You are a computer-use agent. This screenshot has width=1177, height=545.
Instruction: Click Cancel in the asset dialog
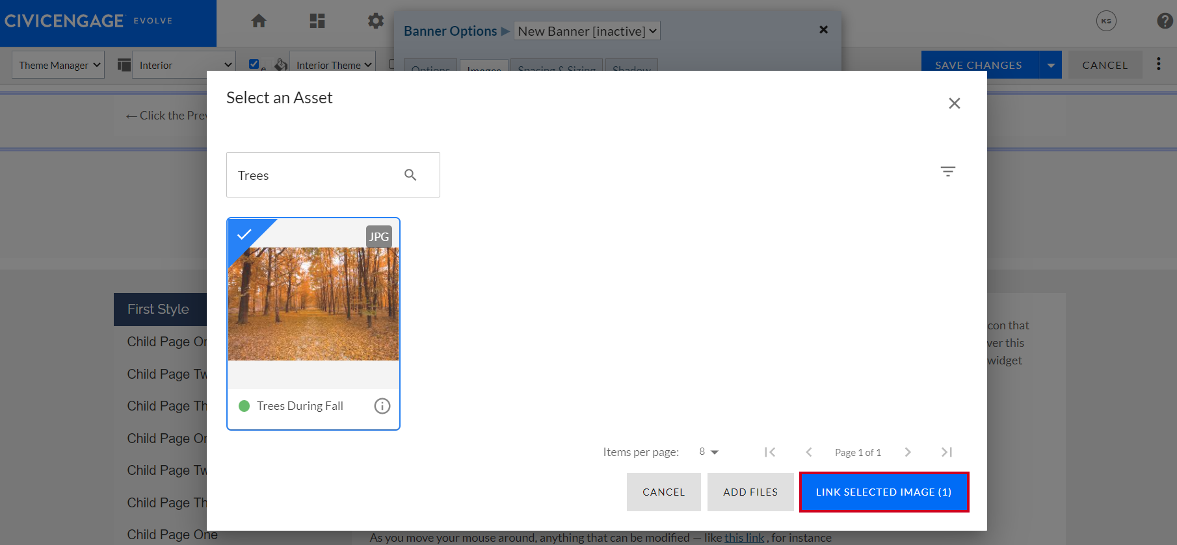[664, 492]
